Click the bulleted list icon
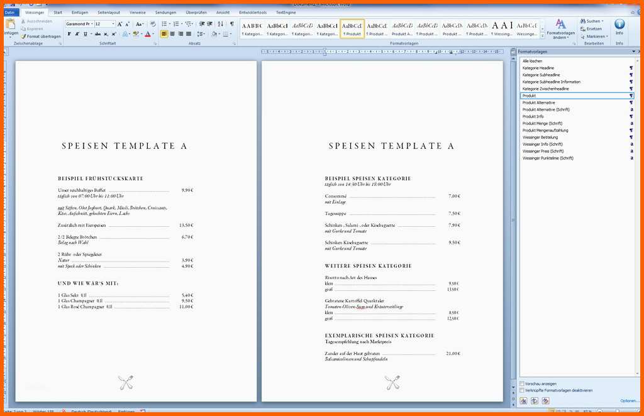The image size is (644, 416). pyautogui.click(x=164, y=24)
